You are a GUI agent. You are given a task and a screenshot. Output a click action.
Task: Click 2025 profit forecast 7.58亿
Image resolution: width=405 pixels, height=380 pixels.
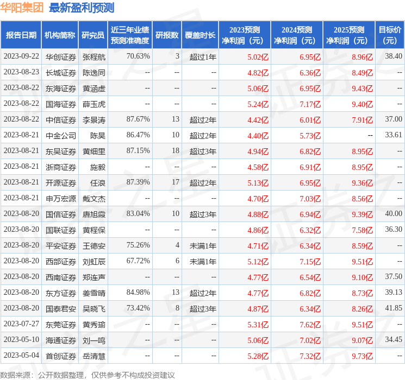363,230
